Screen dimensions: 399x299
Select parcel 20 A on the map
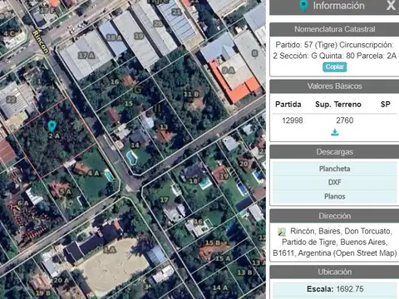click(x=61, y=280)
